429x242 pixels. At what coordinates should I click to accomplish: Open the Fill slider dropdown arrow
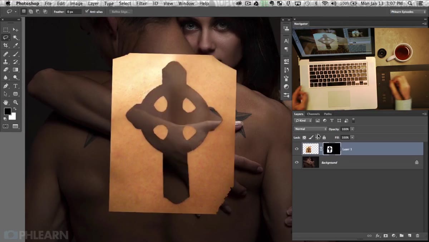click(x=352, y=137)
